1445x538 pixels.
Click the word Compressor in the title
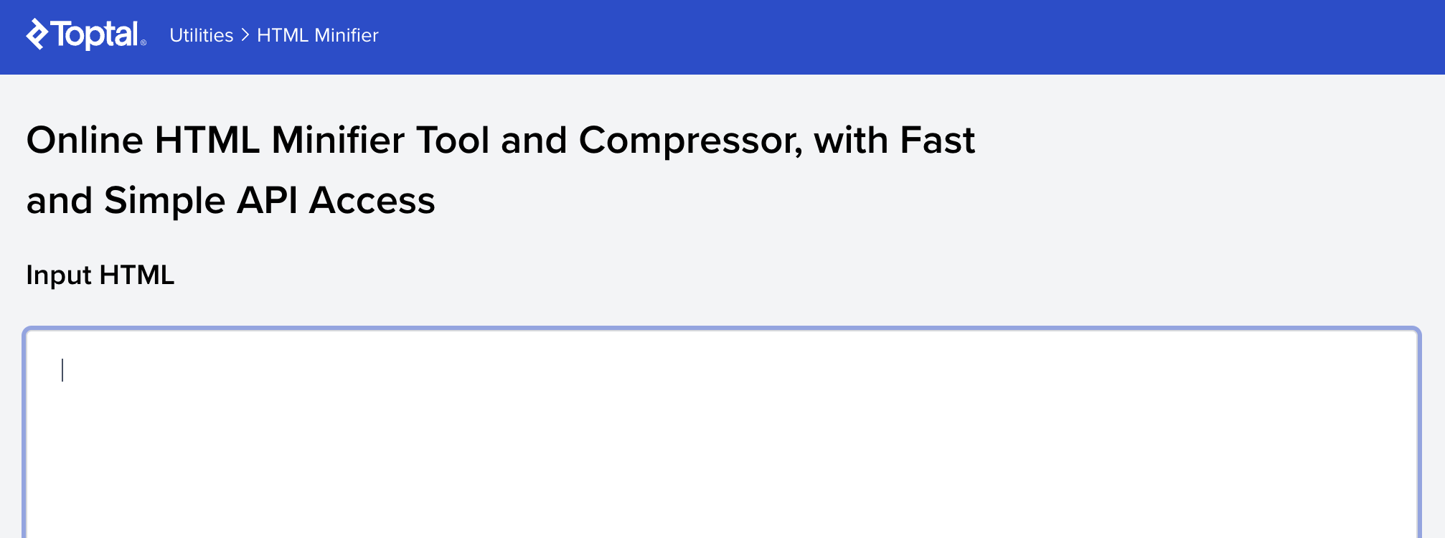(x=691, y=140)
